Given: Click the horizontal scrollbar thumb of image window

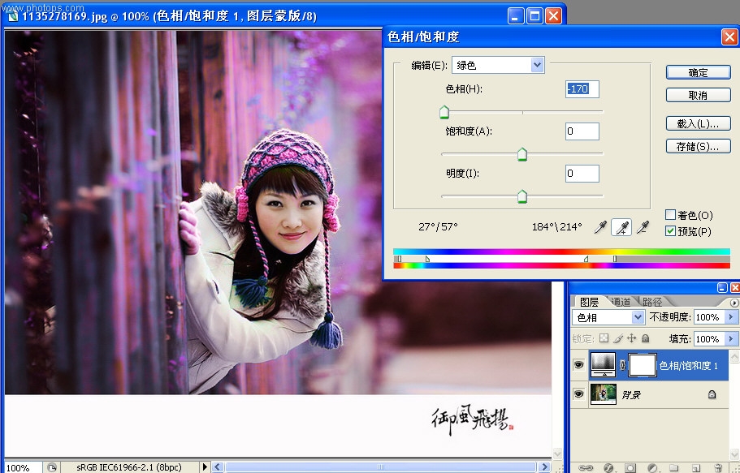Looking at the screenshot, I should click(380, 467).
